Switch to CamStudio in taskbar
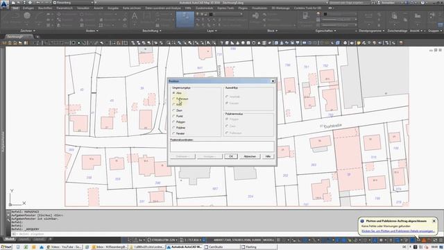444x250 pixels. [x=222, y=247]
